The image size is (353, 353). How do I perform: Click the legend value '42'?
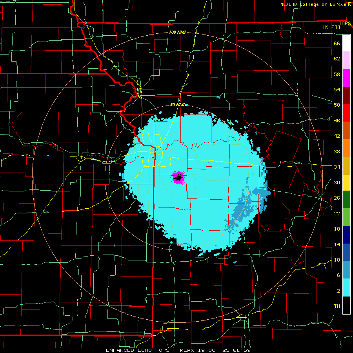[337, 136]
